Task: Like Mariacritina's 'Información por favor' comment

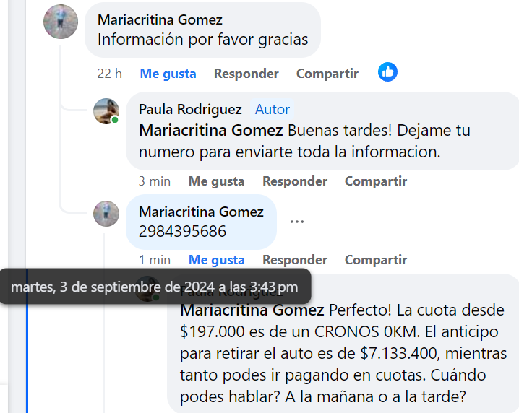Action: coord(168,74)
